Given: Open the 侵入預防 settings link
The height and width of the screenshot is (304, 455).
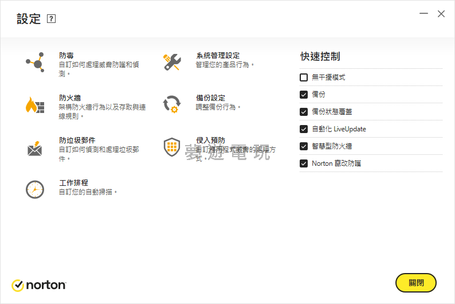Looking at the screenshot, I should click(x=211, y=140).
